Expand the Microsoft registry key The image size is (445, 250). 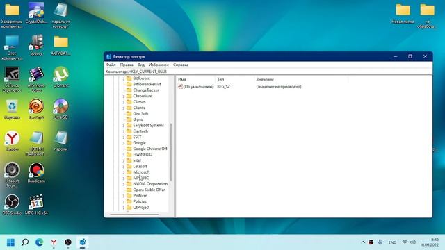(124, 172)
